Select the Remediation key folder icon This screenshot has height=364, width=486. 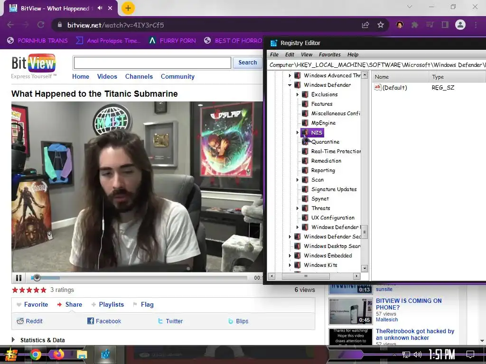[305, 161]
